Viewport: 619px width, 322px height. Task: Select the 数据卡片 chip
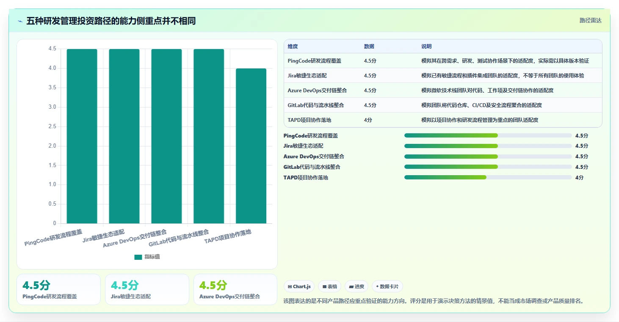tap(387, 286)
